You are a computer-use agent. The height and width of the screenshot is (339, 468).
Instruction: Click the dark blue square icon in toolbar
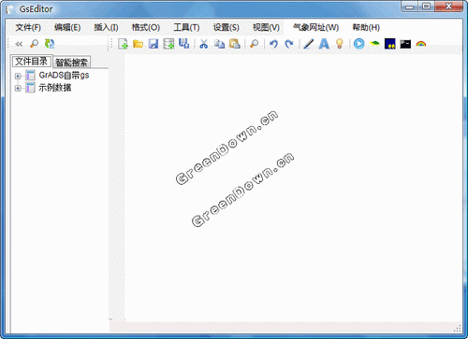tap(390, 44)
